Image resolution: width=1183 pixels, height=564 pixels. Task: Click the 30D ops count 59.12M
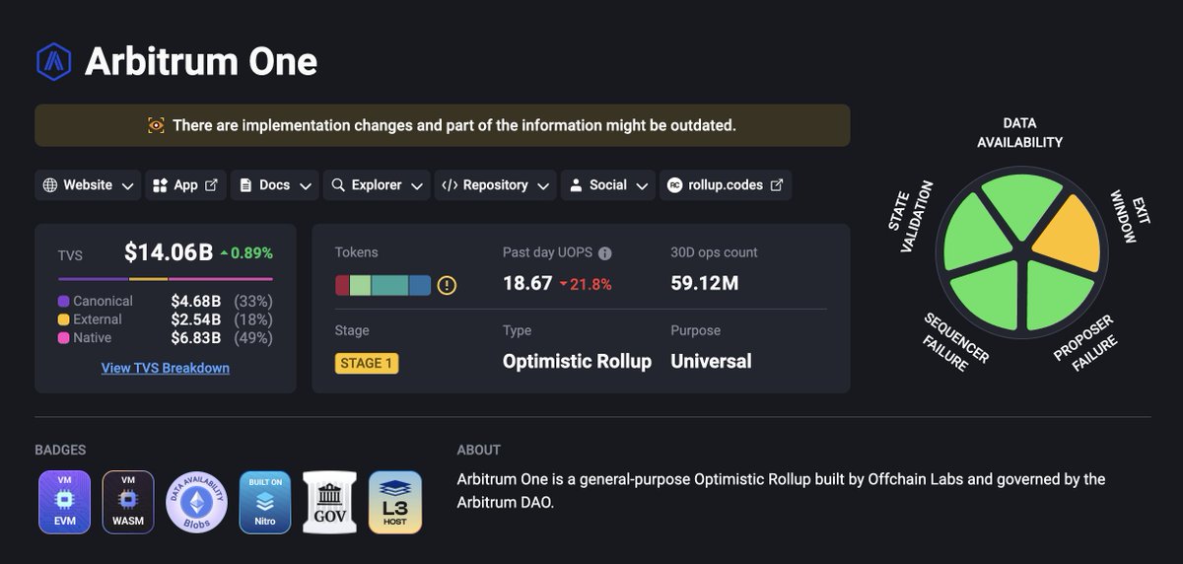(x=704, y=284)
